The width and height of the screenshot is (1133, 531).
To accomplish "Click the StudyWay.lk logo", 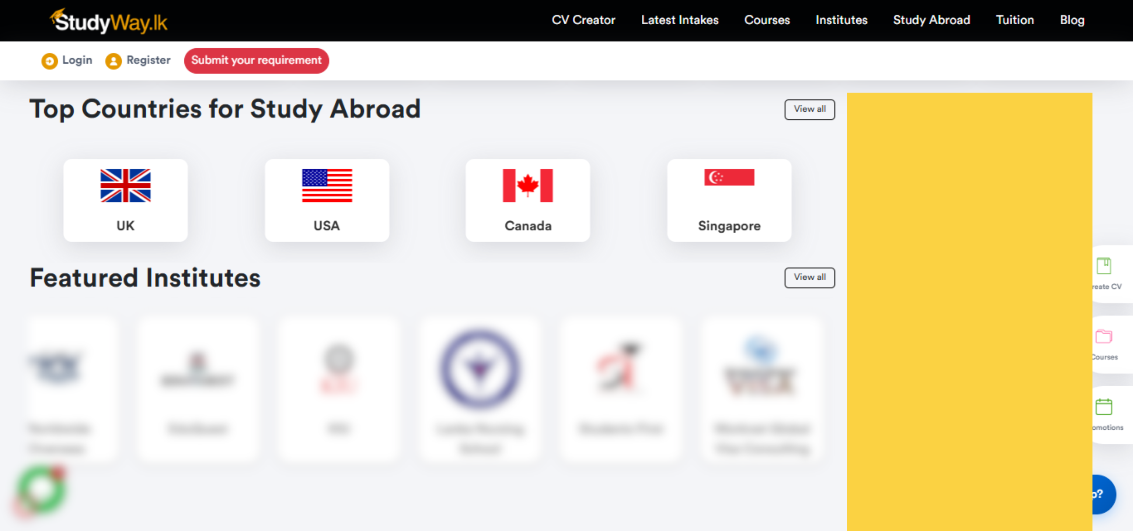I will [109, 21].
